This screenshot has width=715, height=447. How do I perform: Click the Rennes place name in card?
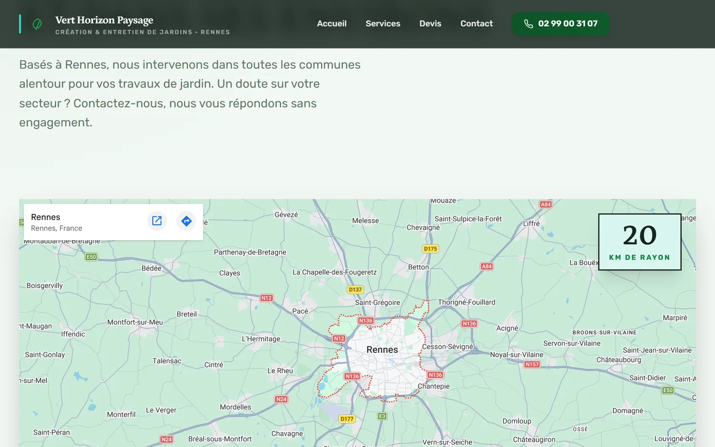point(46,217)
